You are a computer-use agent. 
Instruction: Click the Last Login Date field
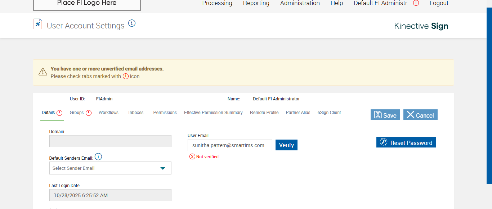(x=110, y=195)
